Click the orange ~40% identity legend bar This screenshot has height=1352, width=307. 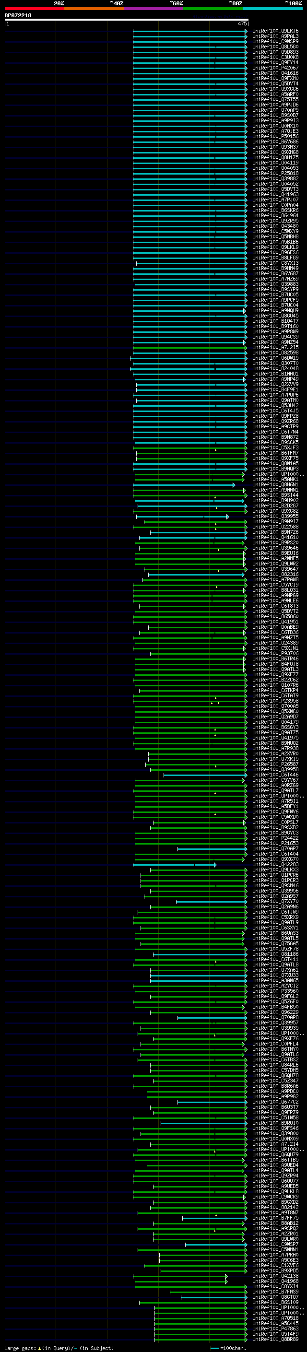click(94, 9)
